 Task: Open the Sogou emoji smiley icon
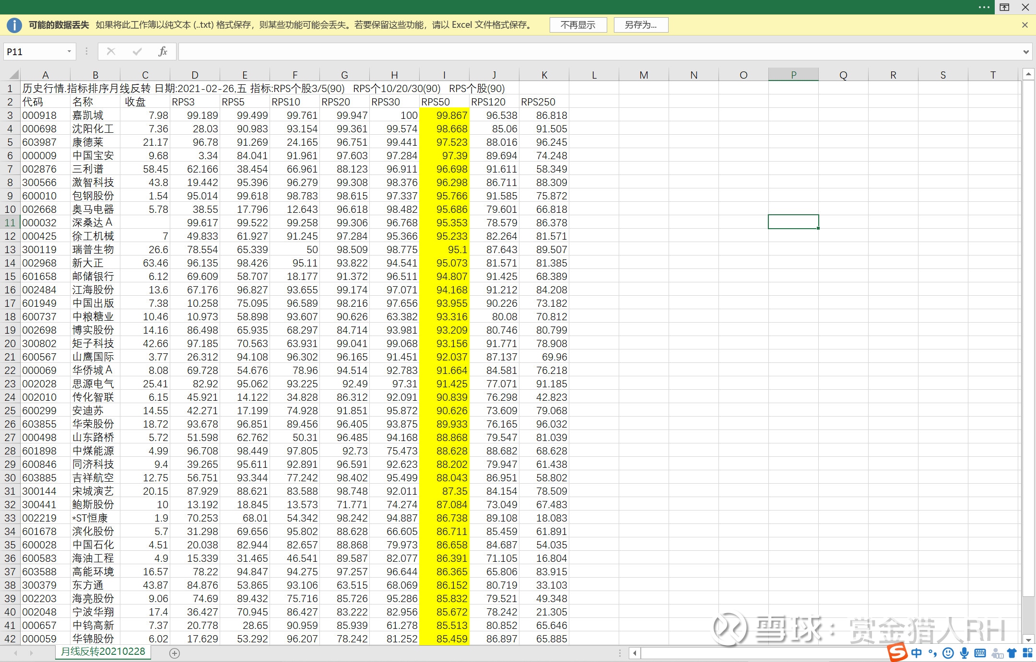[948, 653]
